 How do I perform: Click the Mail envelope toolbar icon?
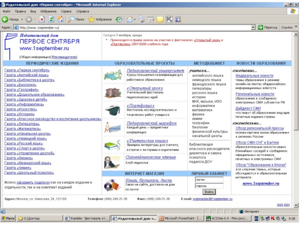tap(130, 19)
